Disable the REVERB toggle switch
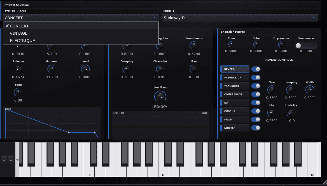 (256, 69)
